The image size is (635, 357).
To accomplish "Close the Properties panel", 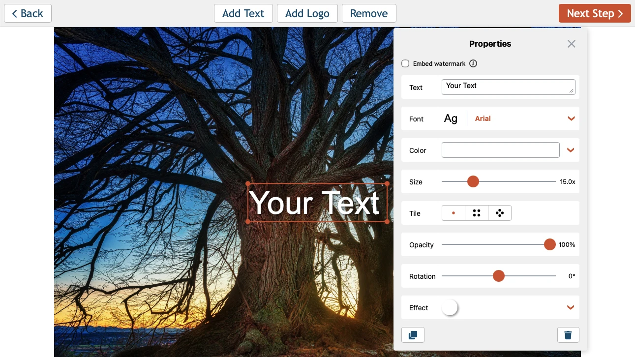I will point(571,44).
